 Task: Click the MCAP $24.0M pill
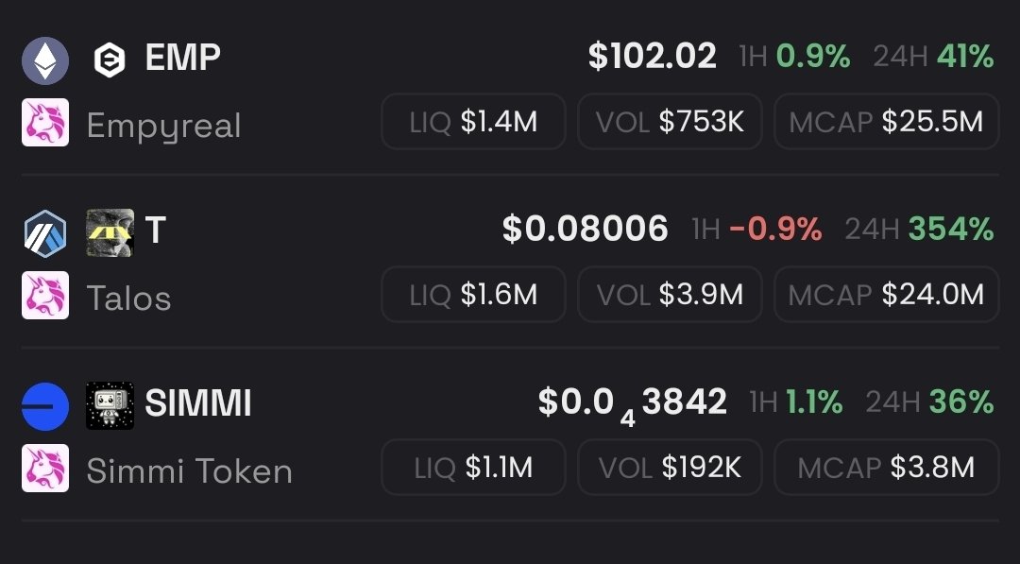coord(887,295)
